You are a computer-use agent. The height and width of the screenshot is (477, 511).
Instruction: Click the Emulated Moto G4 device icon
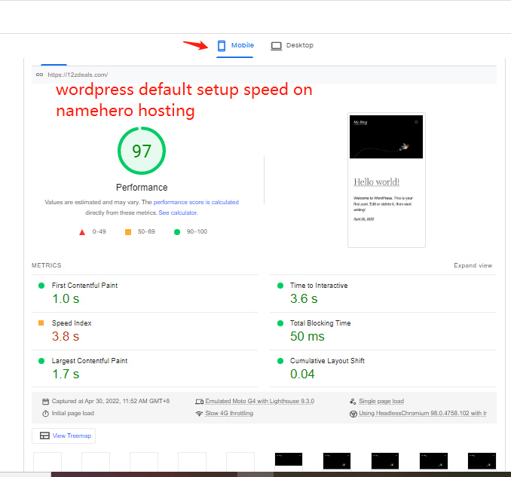[x=199, y=402]
